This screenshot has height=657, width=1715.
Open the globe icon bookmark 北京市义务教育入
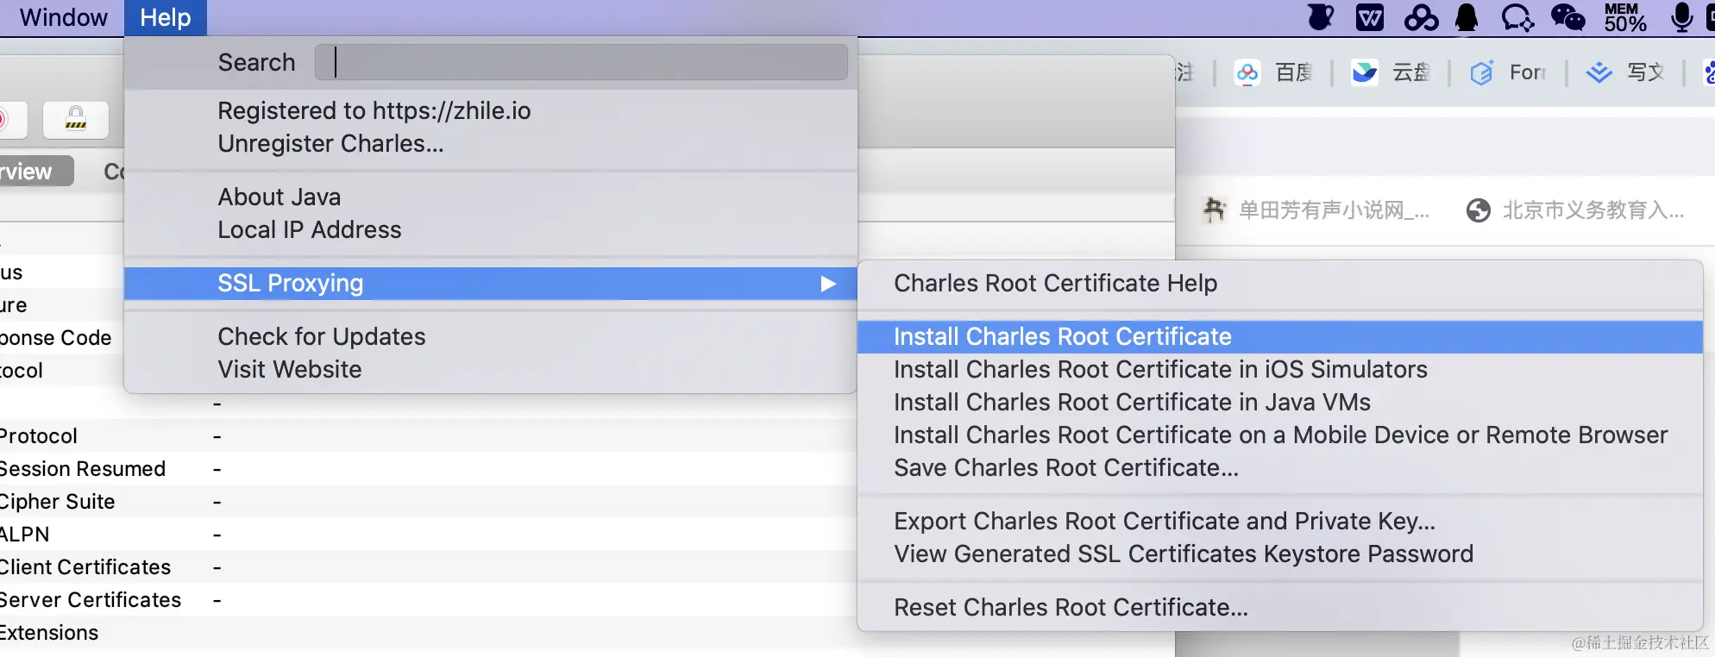click(1574, 210)
